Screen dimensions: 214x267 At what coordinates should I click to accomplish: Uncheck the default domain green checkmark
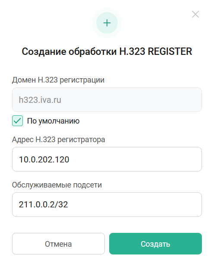17,121
